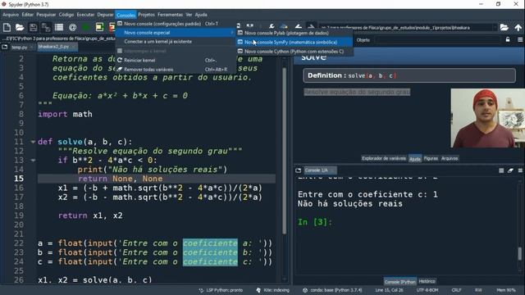The height and width of the screenshot is (295, 525).
Task: Click the back arrow icon beside directory path
Action: tap(299, 26)
